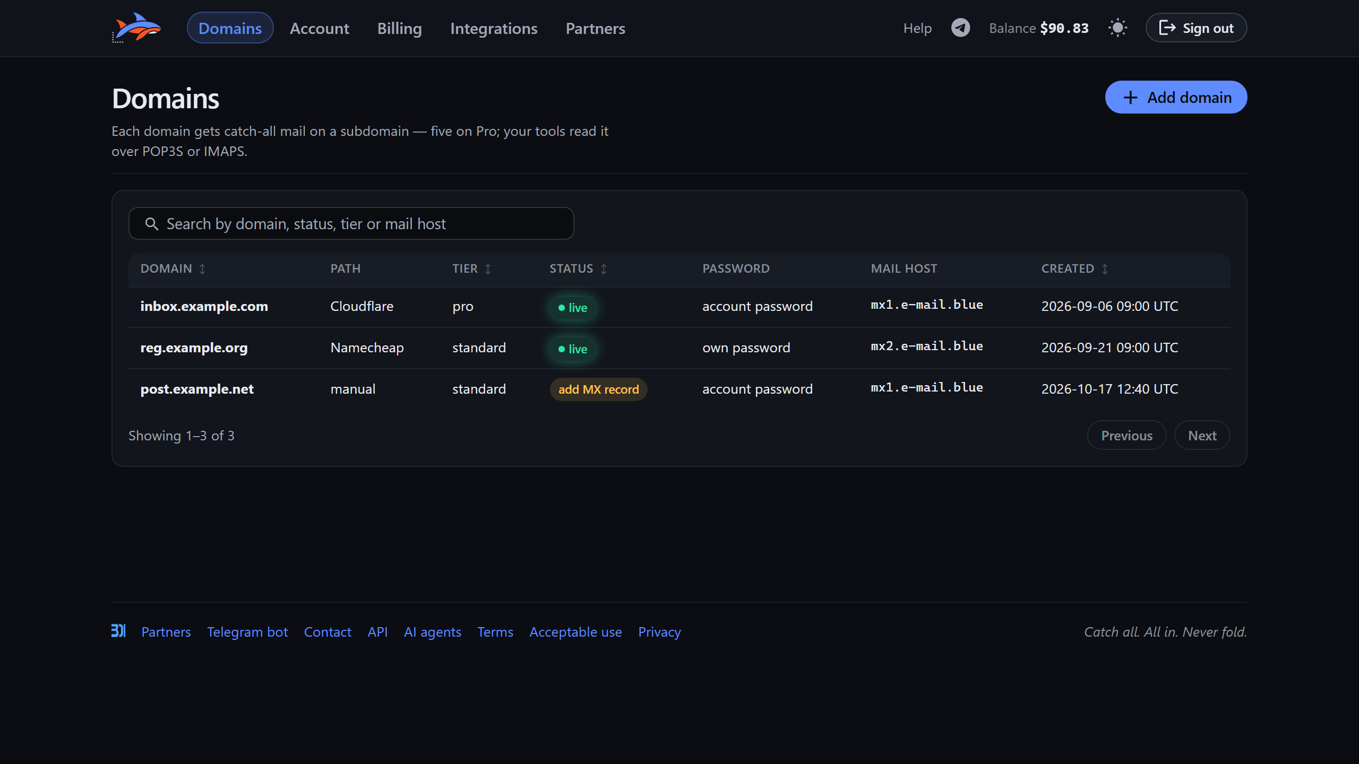Click created date 2026-10-17 12:40 UTC
Image resolution: width=1359 pixels, height=764 pixels.
[1109, 389]
